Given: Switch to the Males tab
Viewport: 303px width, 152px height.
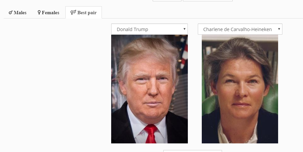Looking at the screenshot, I should pos(18,13).
